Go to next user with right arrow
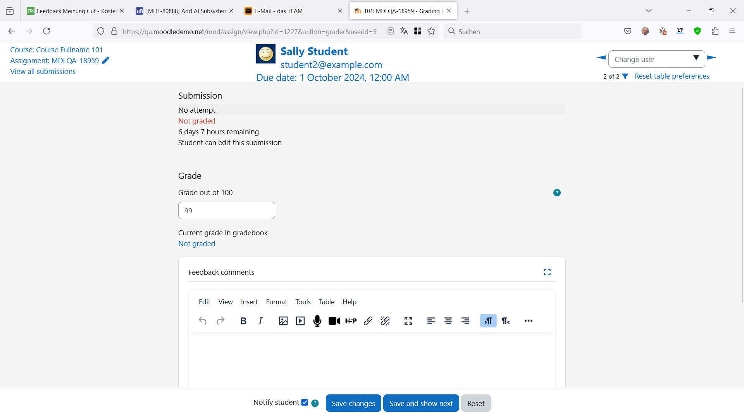 [x=711, y=58]
